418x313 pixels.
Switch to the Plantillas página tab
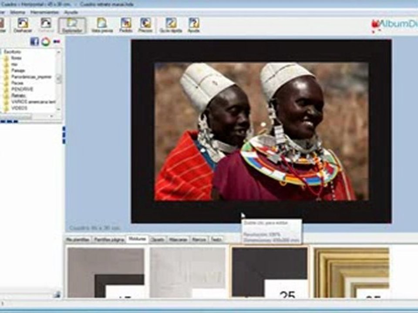(x=109, y=240)
